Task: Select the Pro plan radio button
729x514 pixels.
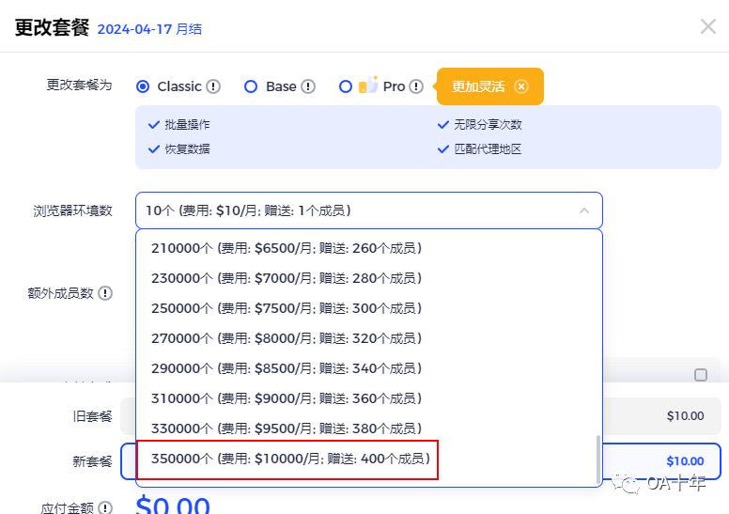Action: coord(346,86)
